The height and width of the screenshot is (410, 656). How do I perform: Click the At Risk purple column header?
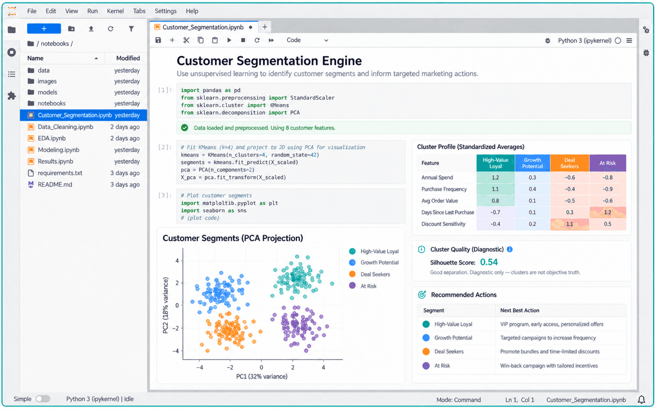coord(608,163)
